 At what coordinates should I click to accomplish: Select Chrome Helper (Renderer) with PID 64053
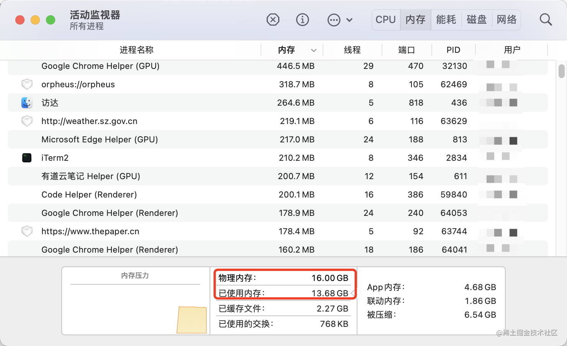click(110, 213)
